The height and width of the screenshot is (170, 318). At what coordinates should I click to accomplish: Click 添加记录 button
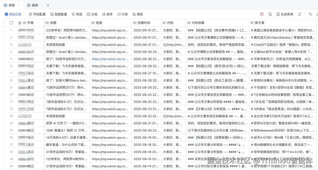(13, 14)
